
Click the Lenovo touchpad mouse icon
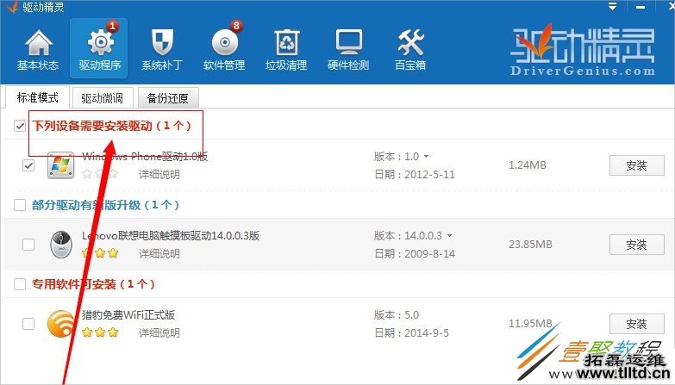(x=61, y=244)
